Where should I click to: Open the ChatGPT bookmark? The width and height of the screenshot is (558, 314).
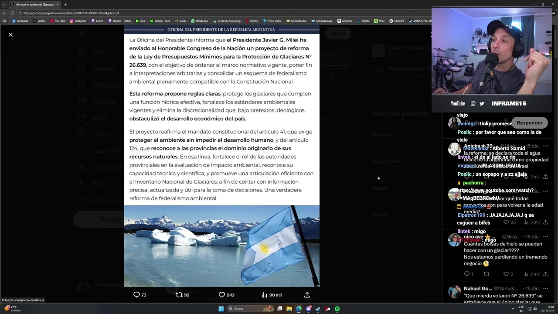pos(397,21)
